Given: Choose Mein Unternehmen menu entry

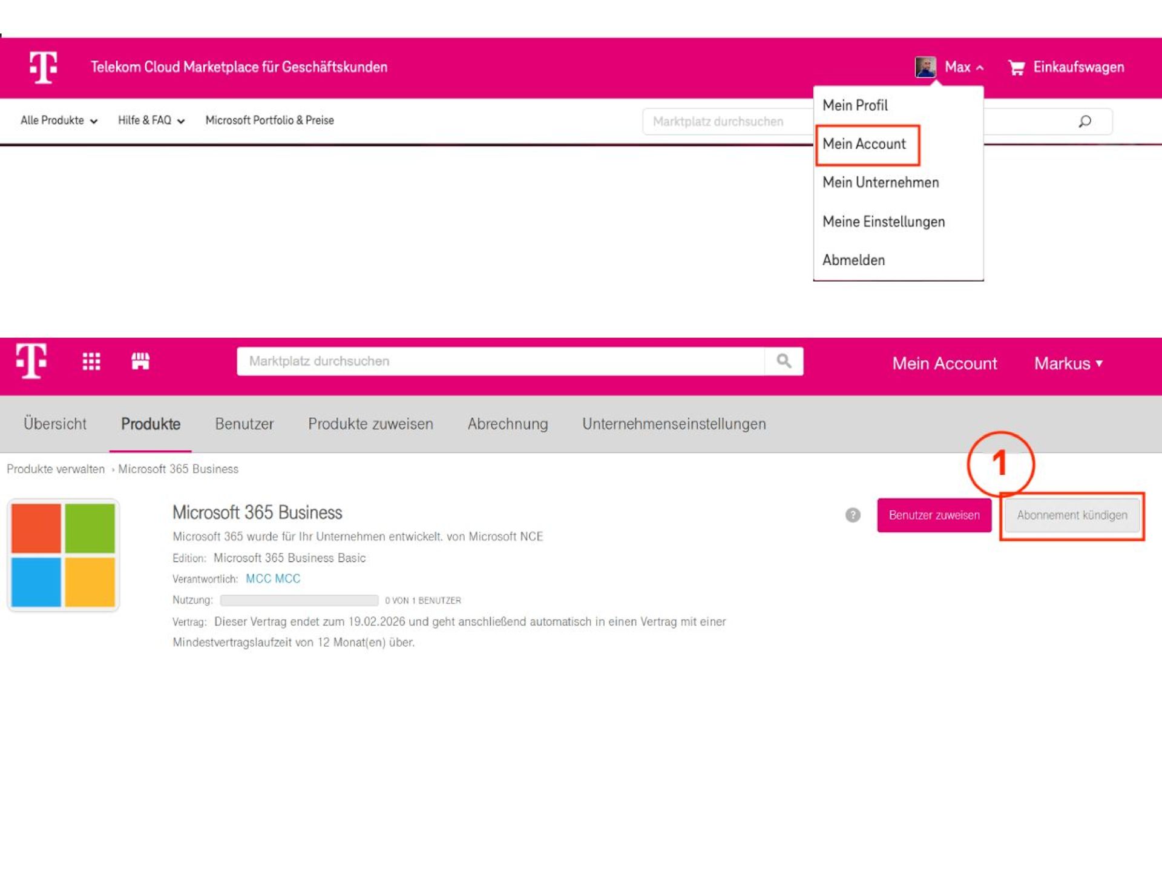Looking at the screenshot, I should 881,182.
